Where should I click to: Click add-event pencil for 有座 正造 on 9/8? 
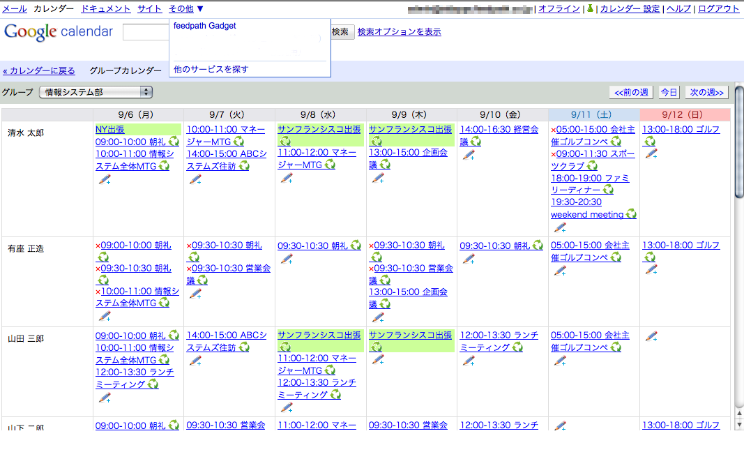pos(287,259)
